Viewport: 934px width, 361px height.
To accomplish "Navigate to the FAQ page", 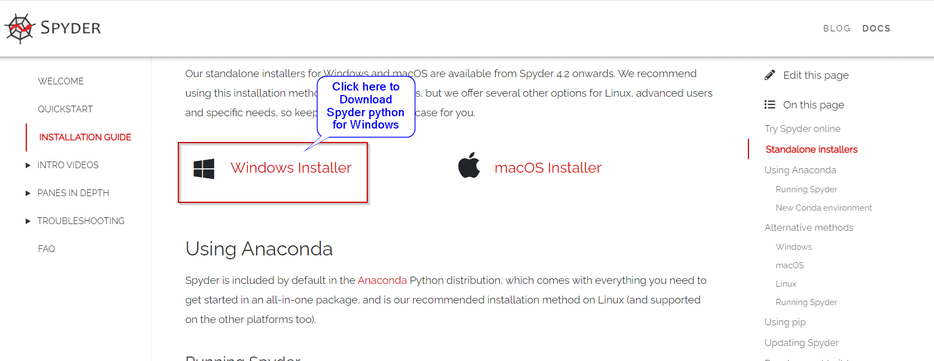I will 46,248.
